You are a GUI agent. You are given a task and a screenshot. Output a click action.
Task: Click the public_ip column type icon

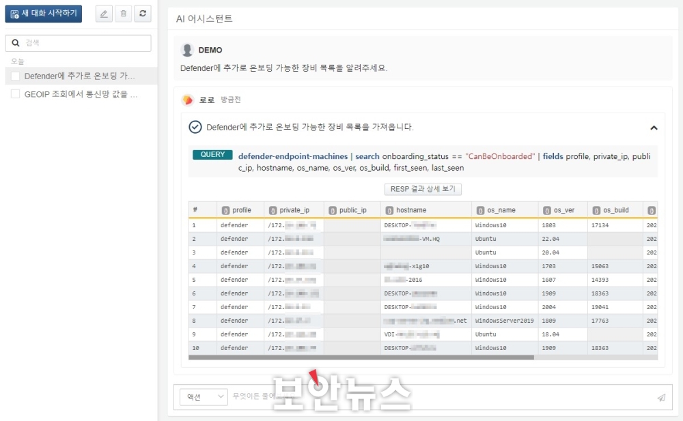pyautogui.click(x=333, y=210)
